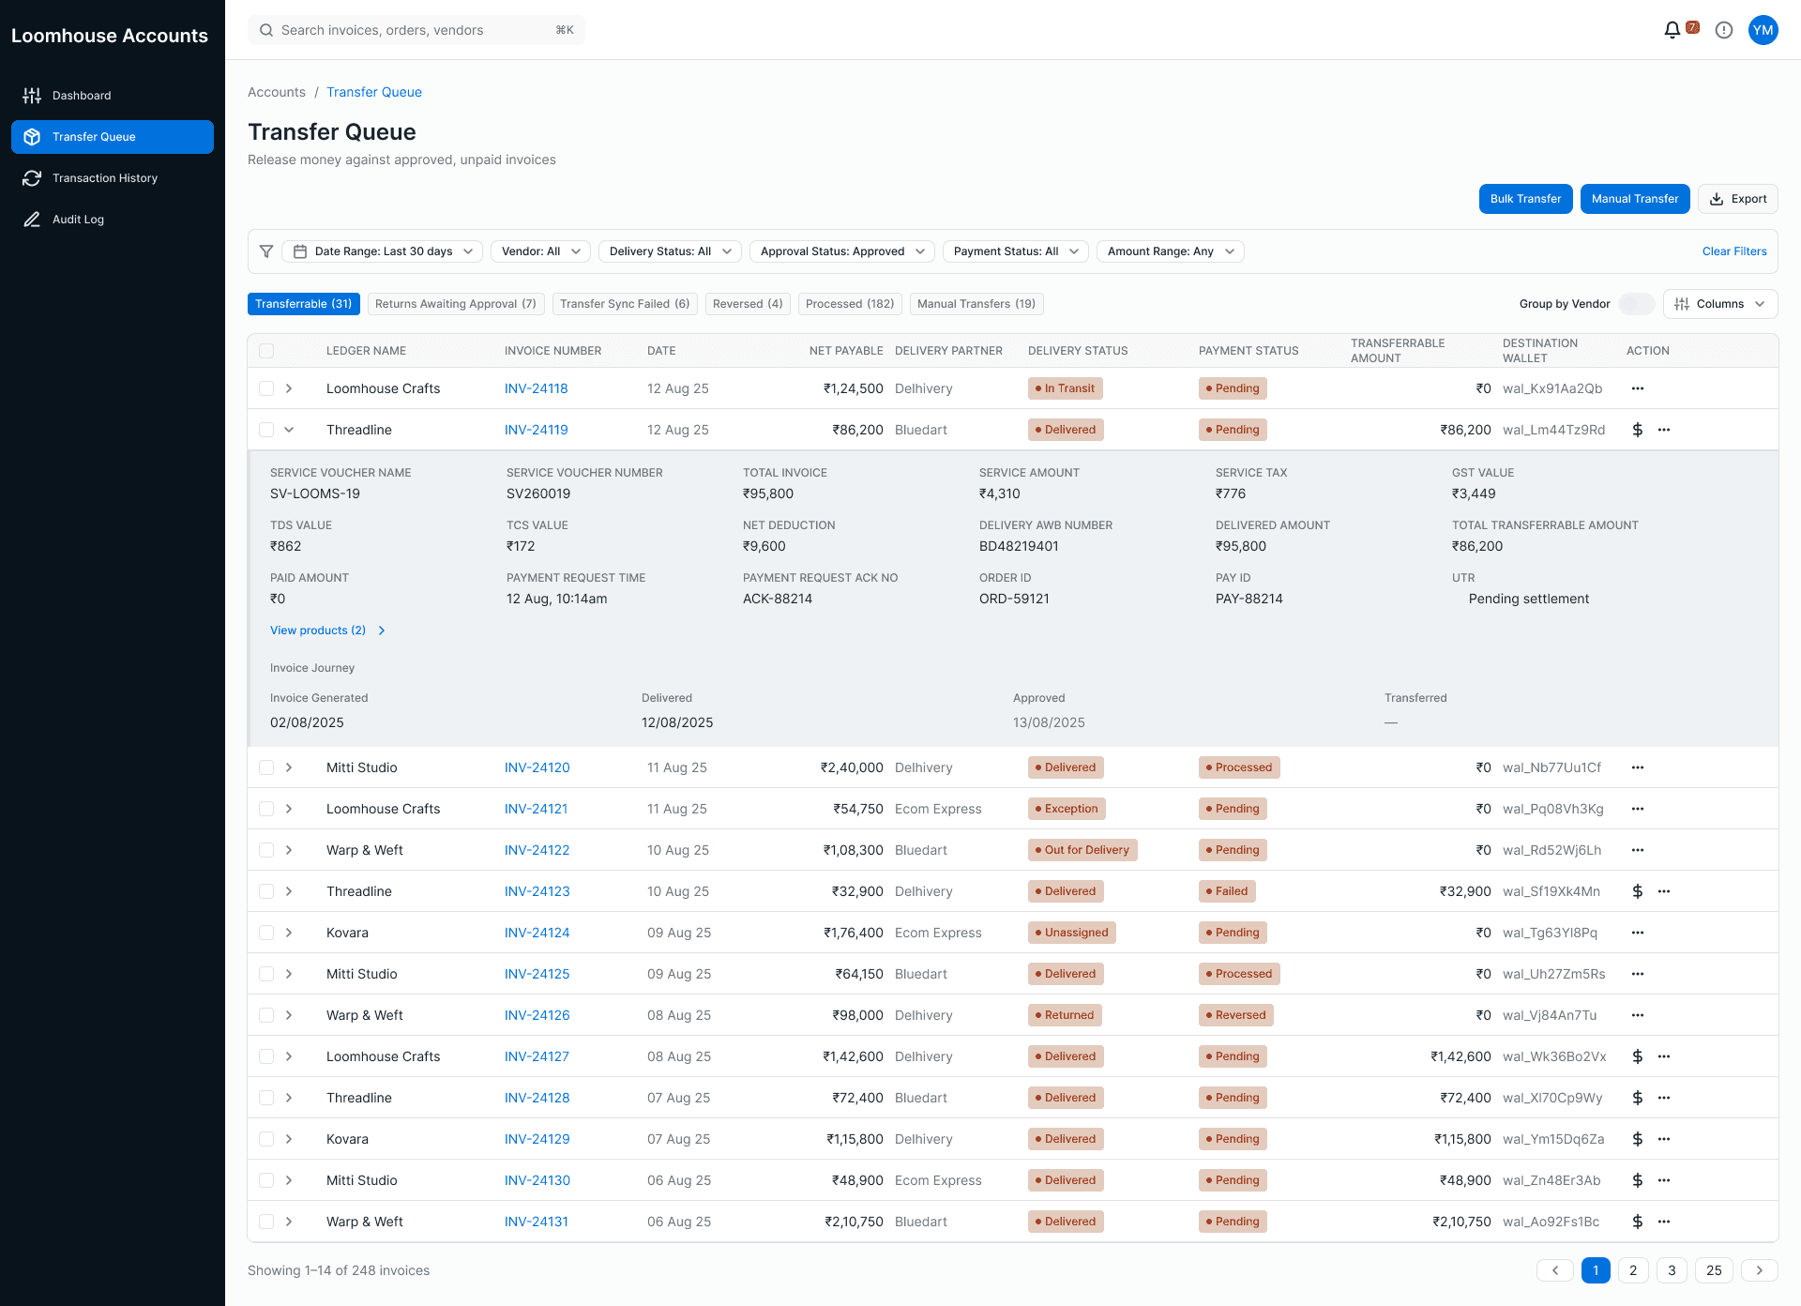
Task: Open the Payment Status filter dropdown
Action: click(1016, 251)
